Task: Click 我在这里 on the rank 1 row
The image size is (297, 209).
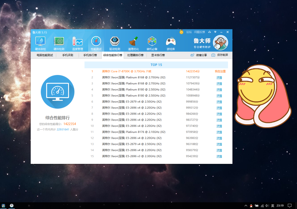Action: click(220, 71)
